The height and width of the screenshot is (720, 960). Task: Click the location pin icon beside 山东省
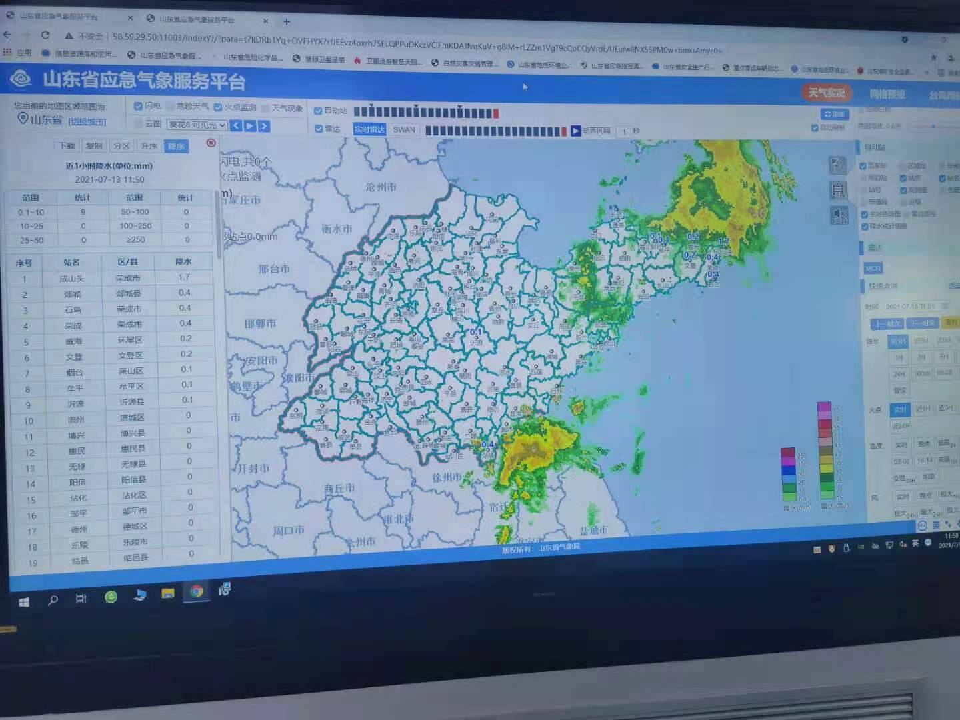pyautogui.click(x=22, y=119)
